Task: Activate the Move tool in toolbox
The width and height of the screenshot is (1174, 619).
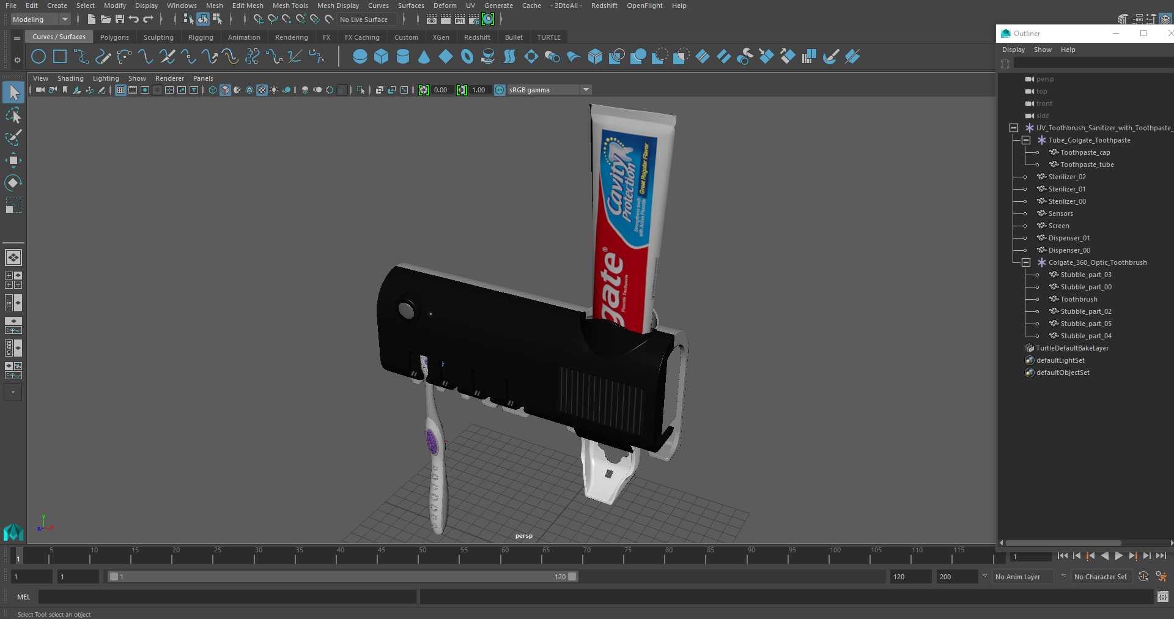Action: click(x=13, y=160)
